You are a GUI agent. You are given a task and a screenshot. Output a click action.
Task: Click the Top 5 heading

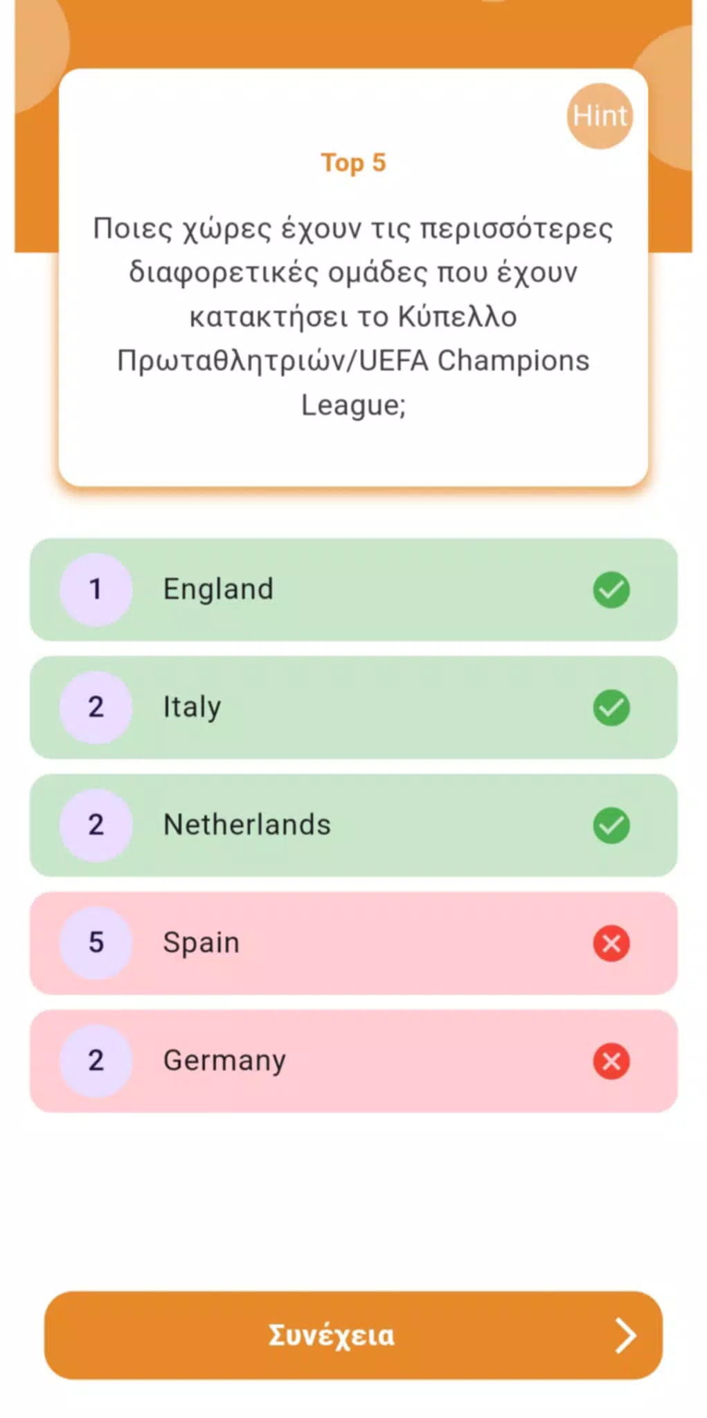click(x=353, y=163)
